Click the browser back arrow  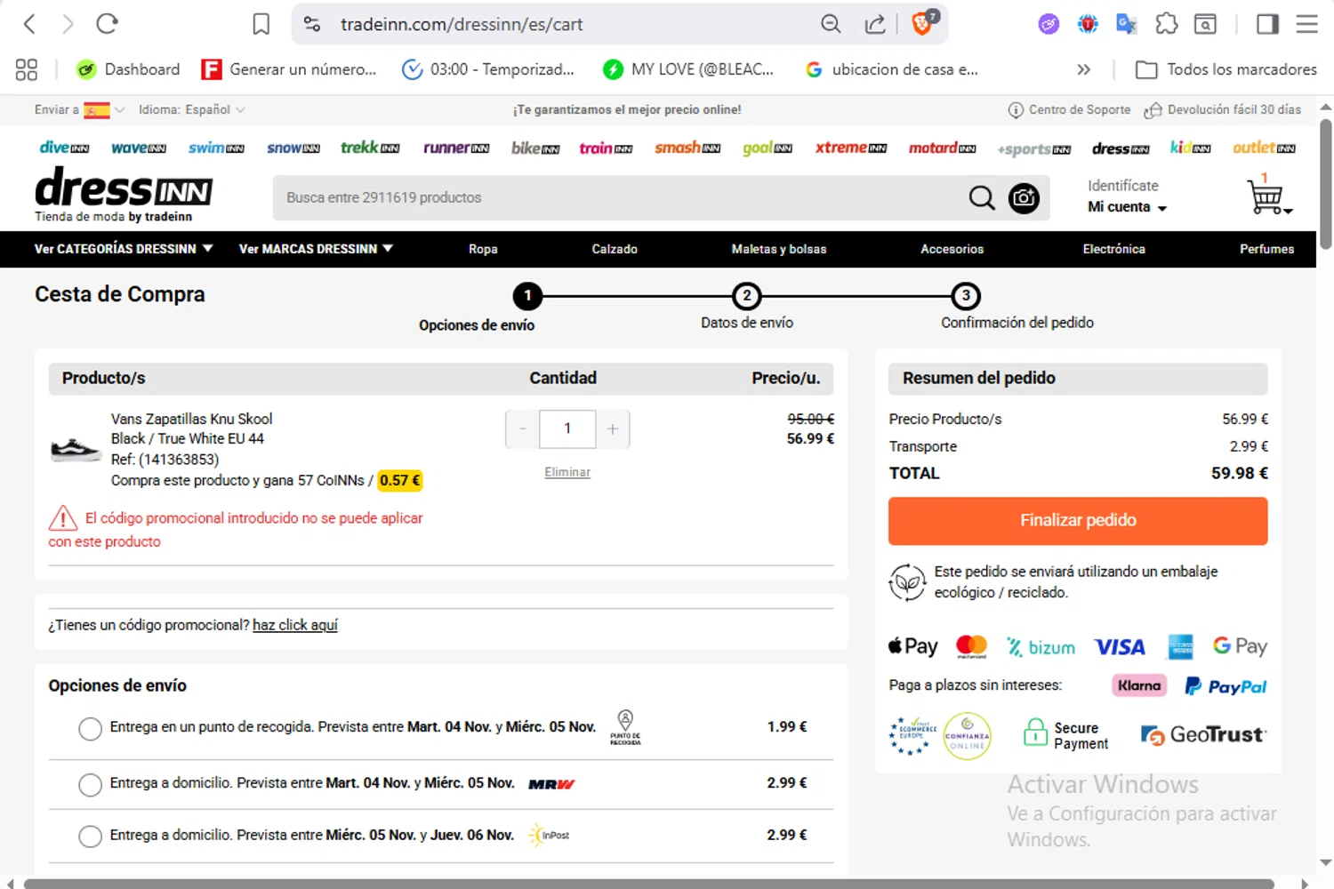click(x=29, y=24)
